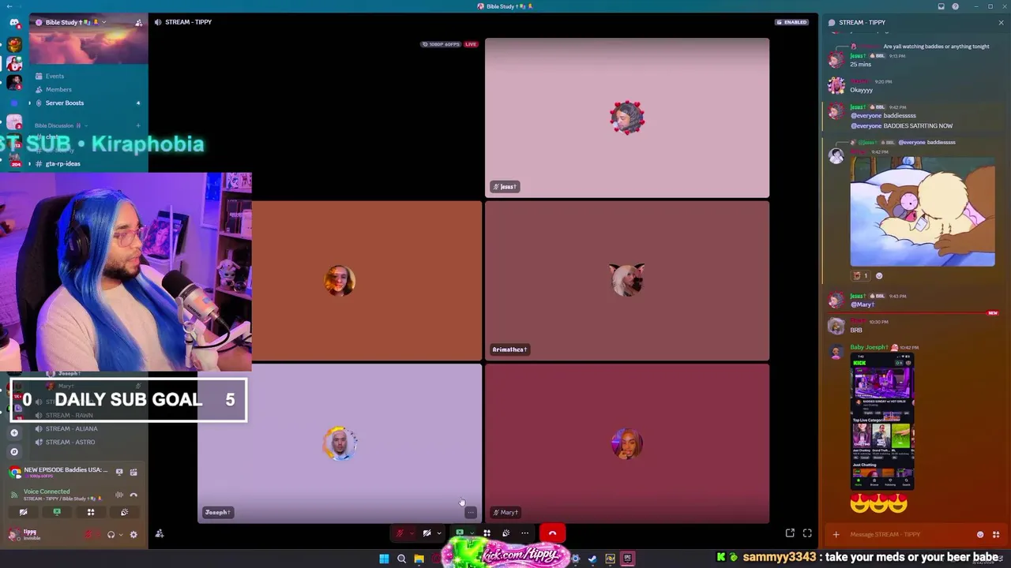Open Discord direct messages home icon
The height and width of the screenshot is (568, 1011).
14,22
